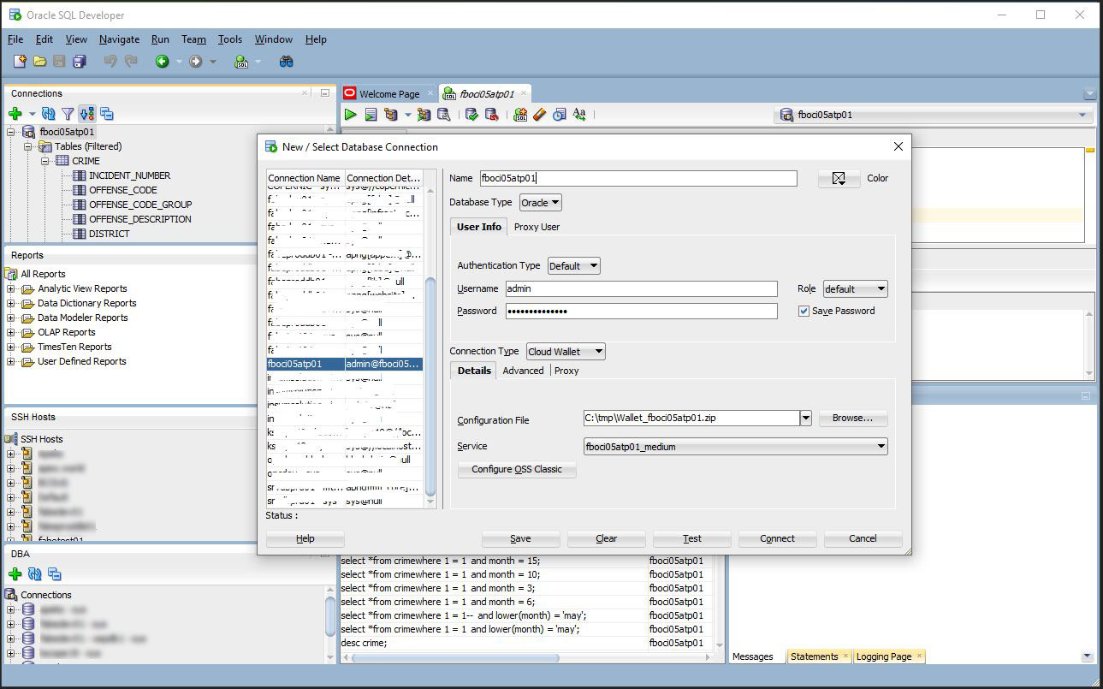Run statement with green play icon
Viewport: 1103px width, 689px height.
[x=351, y=115]
